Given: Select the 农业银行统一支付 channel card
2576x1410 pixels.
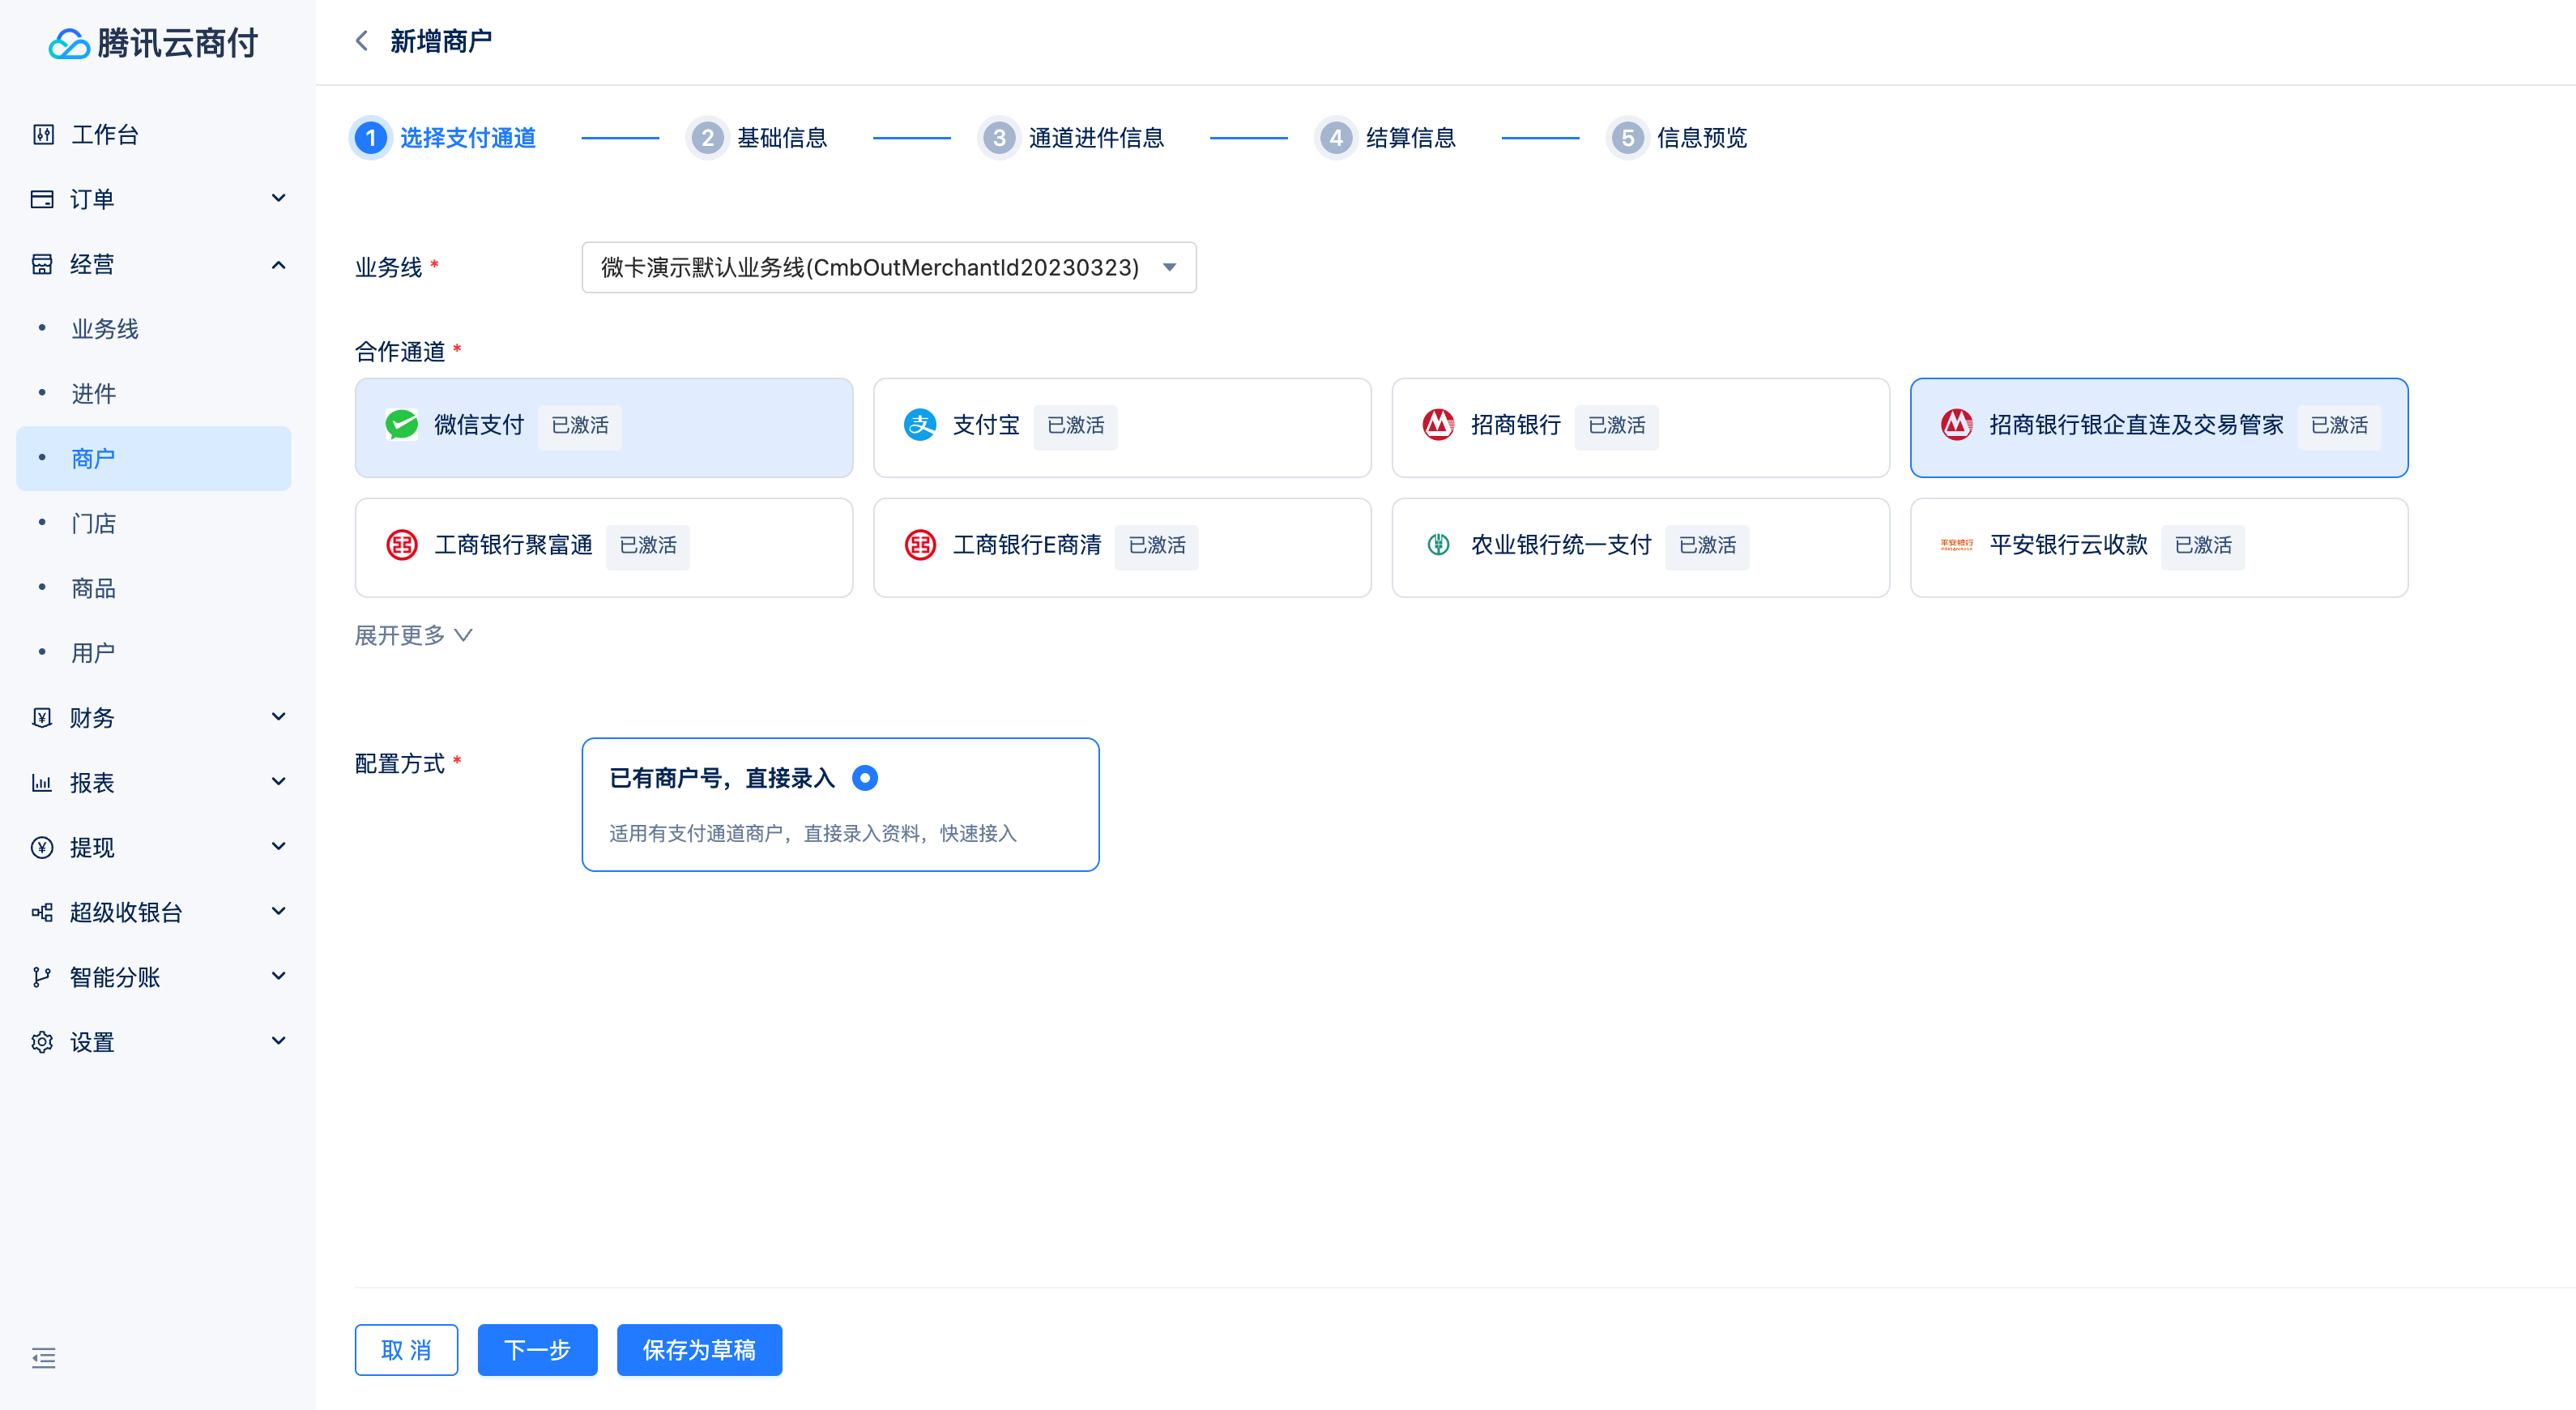Looking at the screenshot, I should click(x=1640, y=547).
